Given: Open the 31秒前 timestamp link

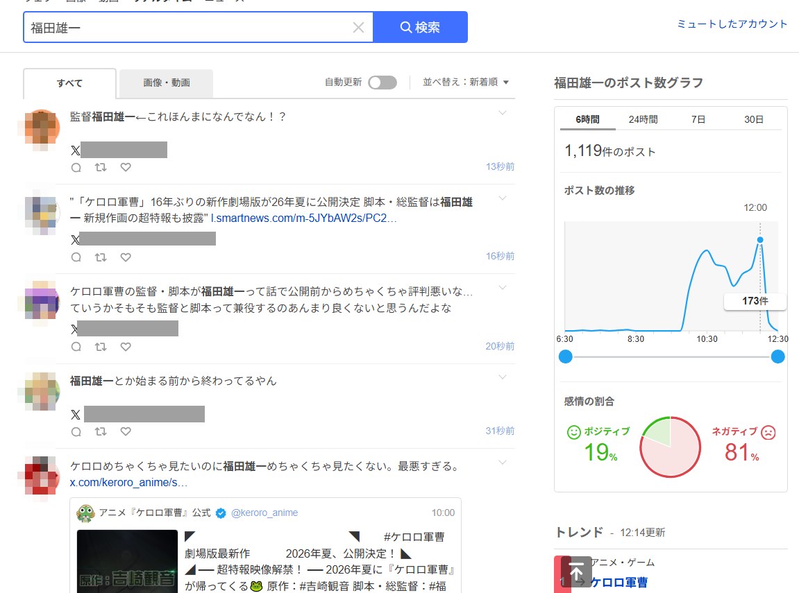Looking at the screenshot, I should pos(500,431).
